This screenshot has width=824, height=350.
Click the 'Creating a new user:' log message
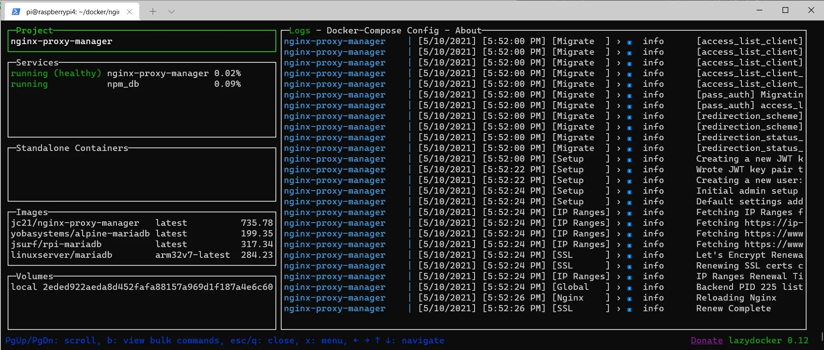click(749, 180)
